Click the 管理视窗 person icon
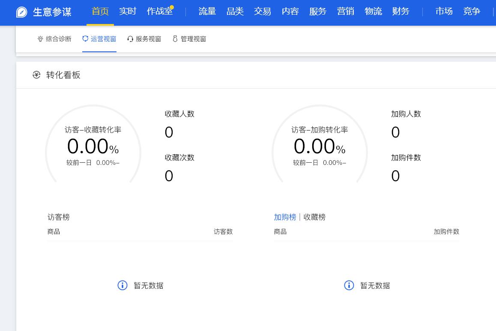496x331 pixels. [175, 39]
